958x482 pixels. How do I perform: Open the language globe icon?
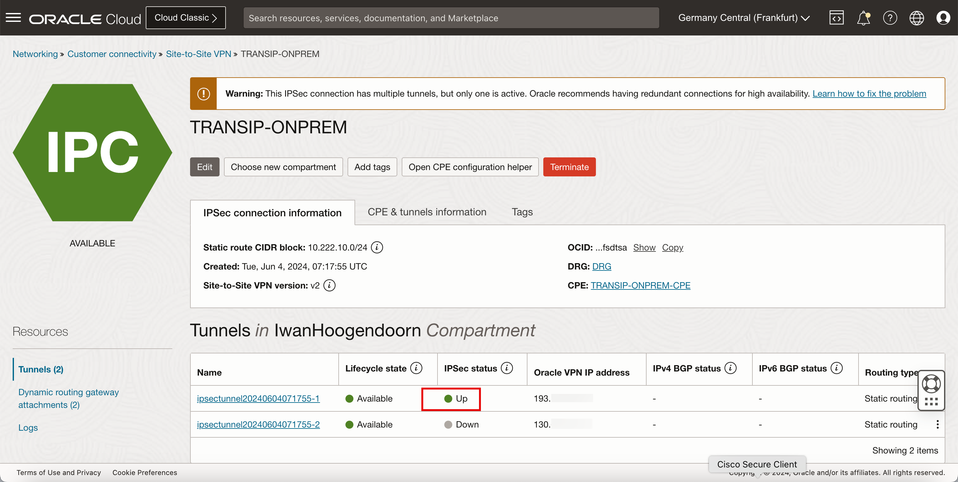pyautogui.click(x=916, y=18)
